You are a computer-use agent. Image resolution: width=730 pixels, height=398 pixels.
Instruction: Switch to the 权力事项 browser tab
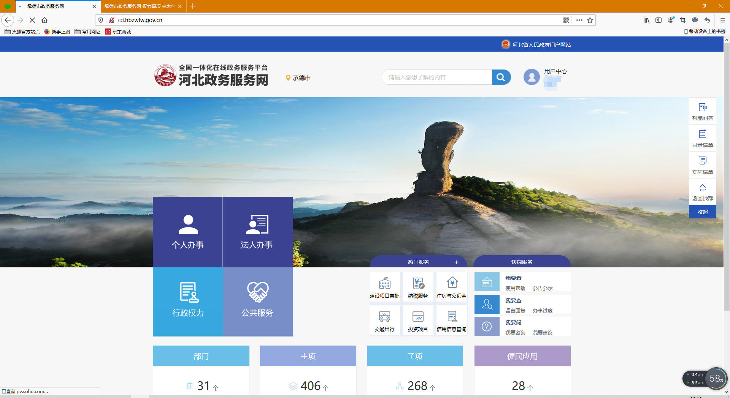pyautogui.click(x=139, y=6)
